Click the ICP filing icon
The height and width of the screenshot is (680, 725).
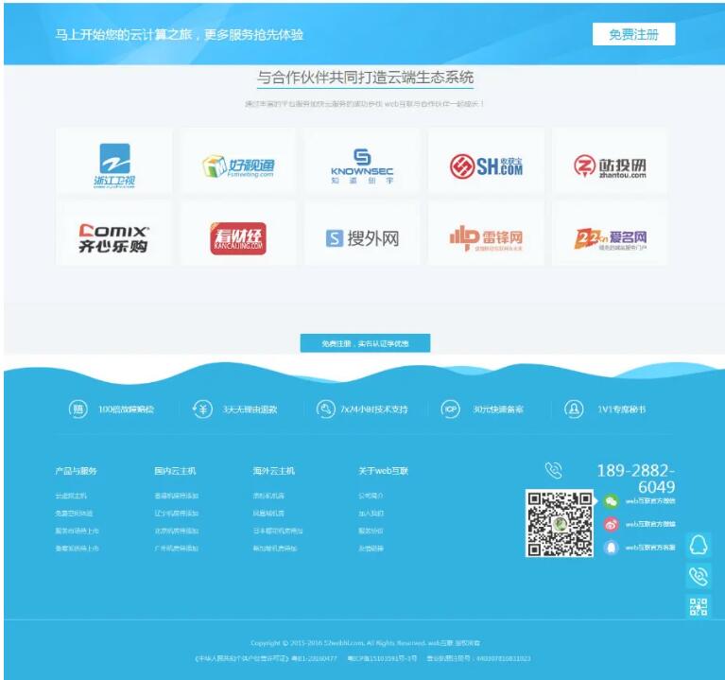[x=450, y=409]
